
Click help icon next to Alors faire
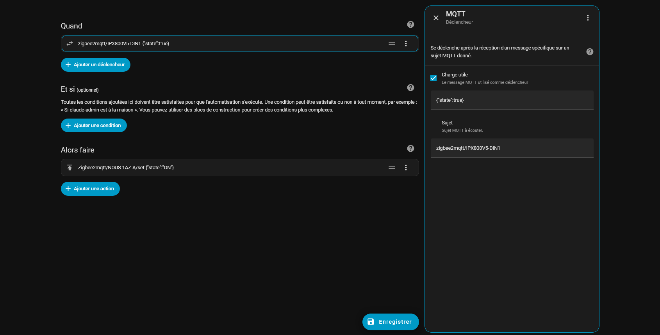pos(410,149)
